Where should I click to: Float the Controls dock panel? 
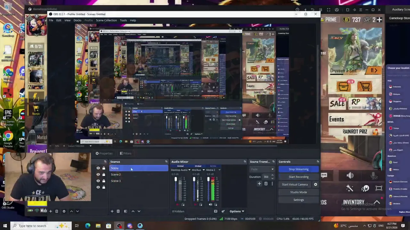318,162
